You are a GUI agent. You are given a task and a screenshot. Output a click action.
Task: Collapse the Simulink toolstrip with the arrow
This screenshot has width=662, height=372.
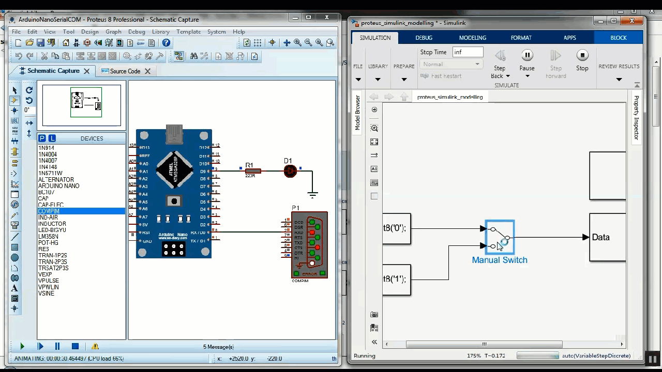click(x=637, y=85)
